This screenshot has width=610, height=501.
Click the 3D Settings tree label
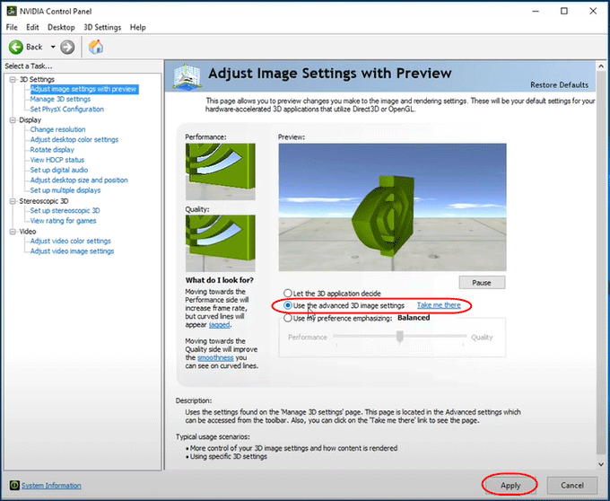pos(37,79)
